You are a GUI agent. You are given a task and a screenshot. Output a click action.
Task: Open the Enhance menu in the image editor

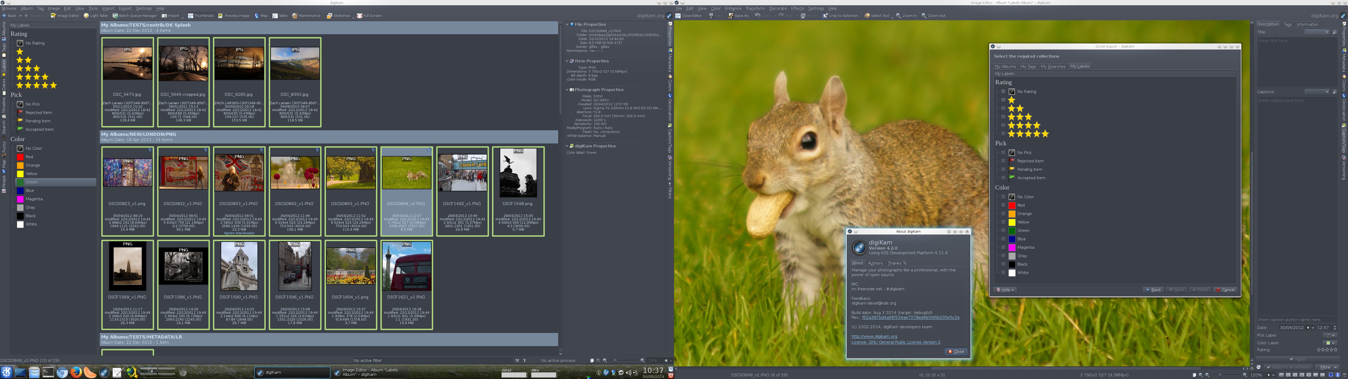click(x=733, y=8)
